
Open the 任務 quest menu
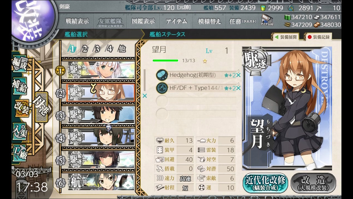pos(243,21)
